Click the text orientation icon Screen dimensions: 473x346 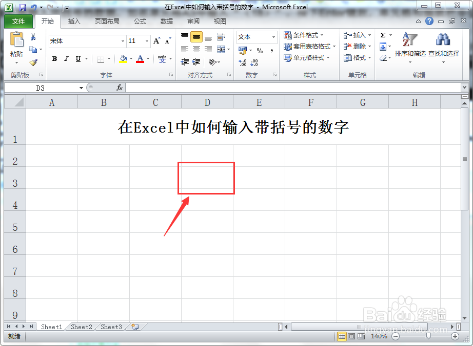(x=212, y=62)
